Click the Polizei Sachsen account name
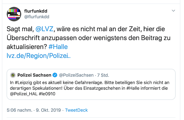184x120 pixels. coord(34,75)
